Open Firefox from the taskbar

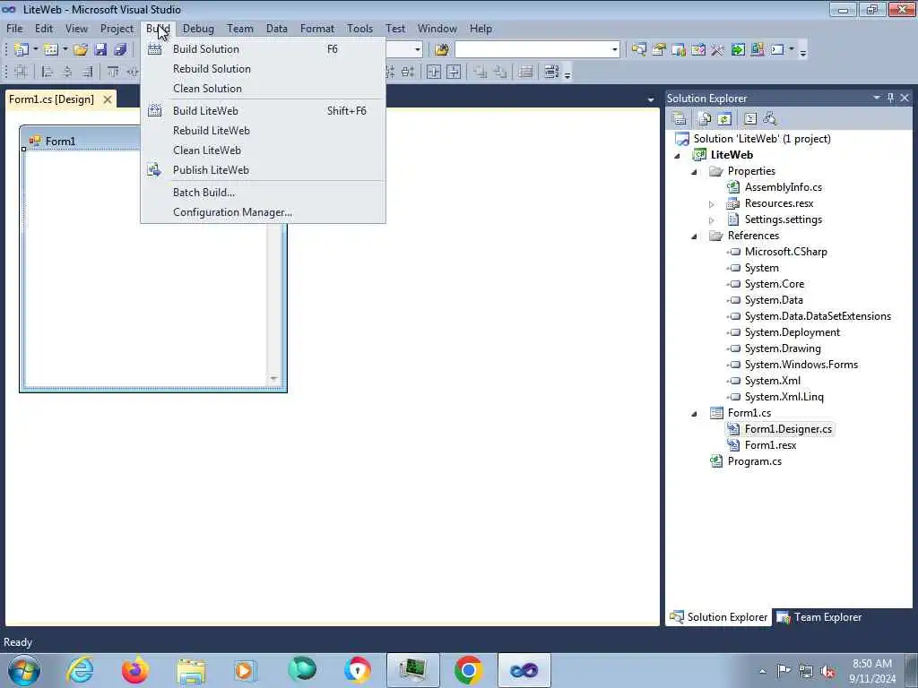coord(134,670)
